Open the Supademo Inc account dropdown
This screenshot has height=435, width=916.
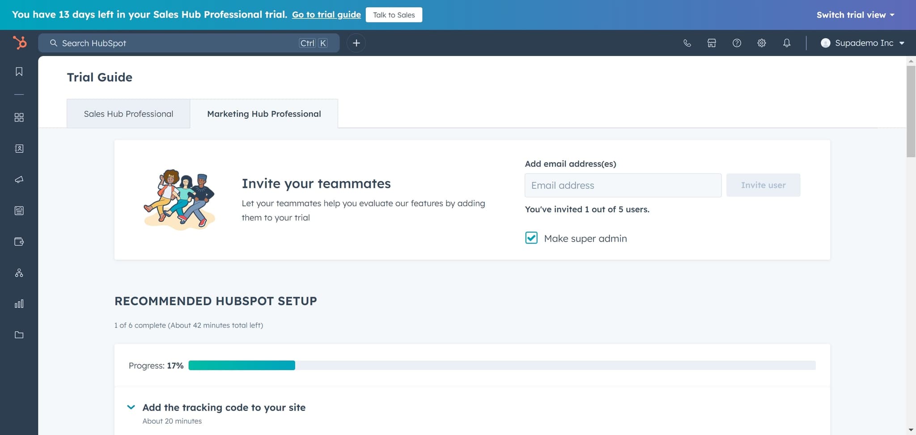coord(861,43)
